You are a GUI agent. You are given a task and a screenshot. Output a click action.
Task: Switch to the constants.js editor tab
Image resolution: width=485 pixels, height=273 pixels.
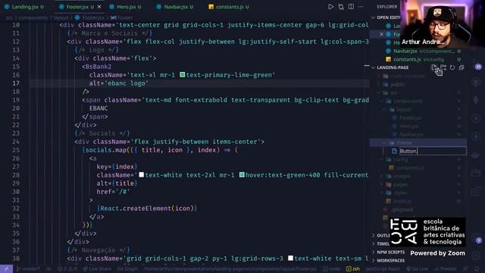[x=229, y=7]
